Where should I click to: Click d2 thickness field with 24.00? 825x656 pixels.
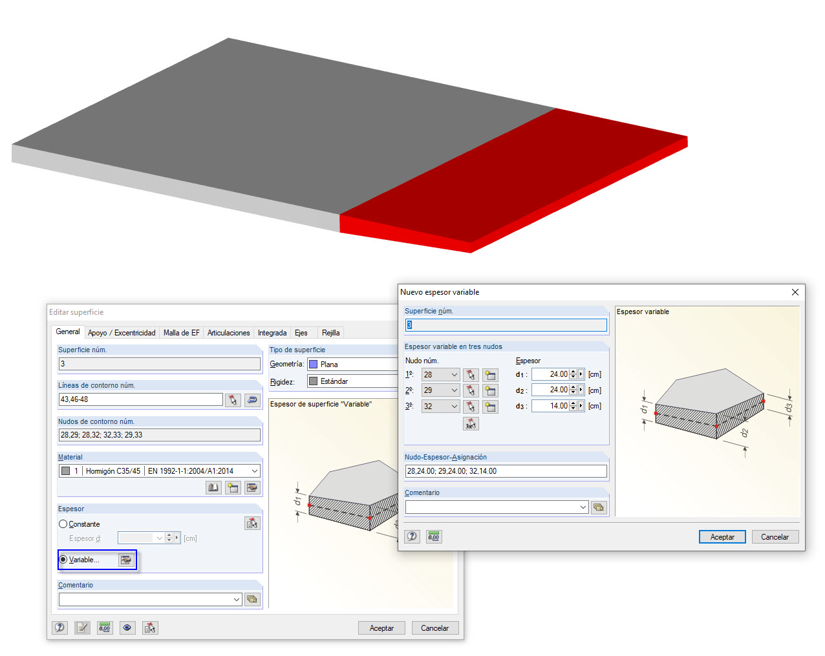pos(550,390)
